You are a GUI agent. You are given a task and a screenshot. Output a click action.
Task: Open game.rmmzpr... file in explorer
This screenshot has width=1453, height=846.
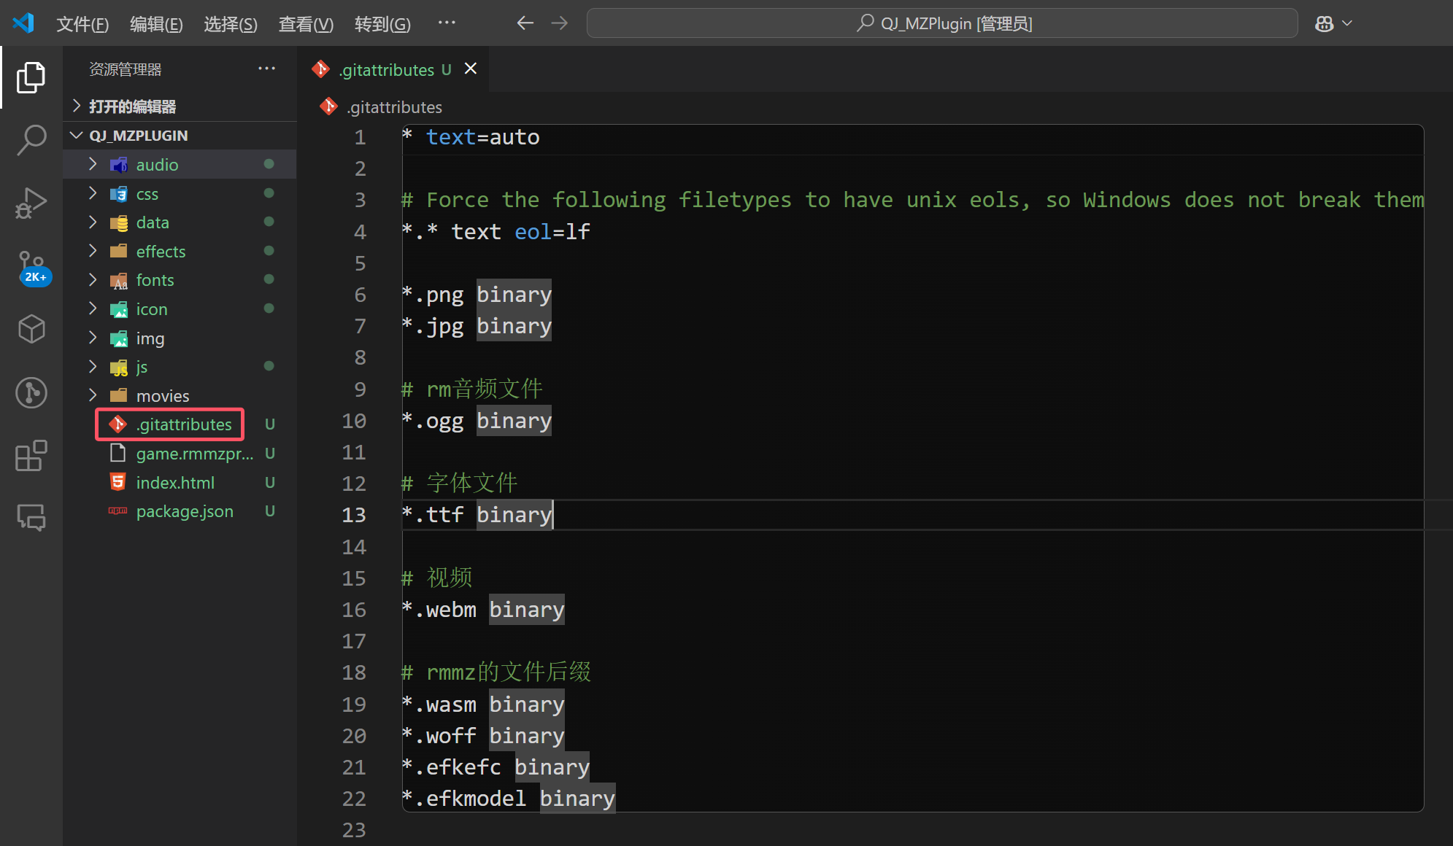point(180,454)
